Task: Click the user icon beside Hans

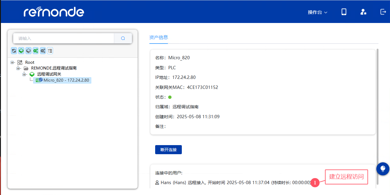Action: coord(157,183)
